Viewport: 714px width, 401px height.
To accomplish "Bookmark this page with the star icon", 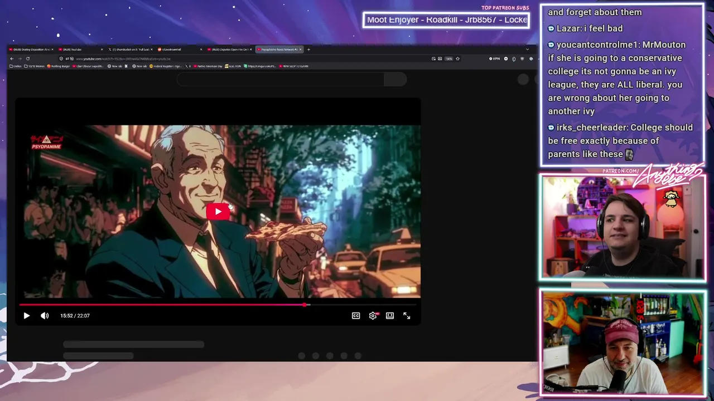I will [x=457, y=58].
